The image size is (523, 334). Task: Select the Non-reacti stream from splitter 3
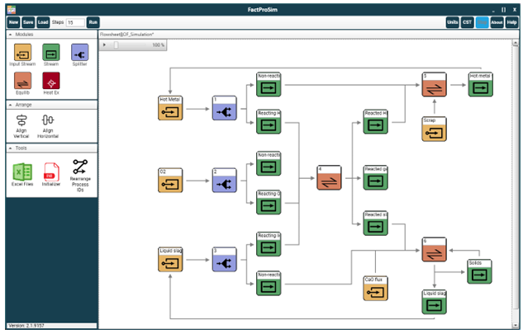click(x=269, y=284)
